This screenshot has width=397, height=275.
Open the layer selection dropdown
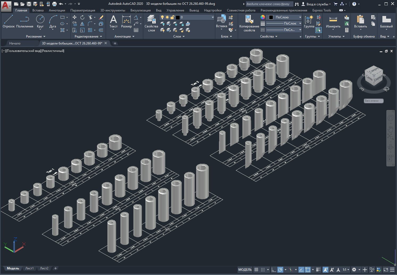pyautogui.click(x=187, y=17)
